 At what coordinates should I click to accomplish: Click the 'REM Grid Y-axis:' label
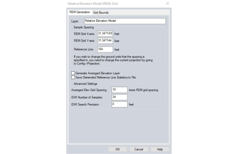pos(84,41)
